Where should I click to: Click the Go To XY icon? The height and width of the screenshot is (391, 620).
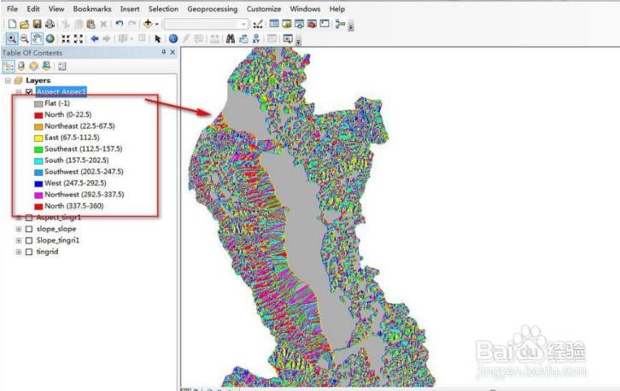coord(256,38)
